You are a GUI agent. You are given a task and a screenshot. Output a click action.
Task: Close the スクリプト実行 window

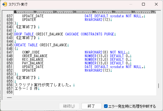[156, 4]
